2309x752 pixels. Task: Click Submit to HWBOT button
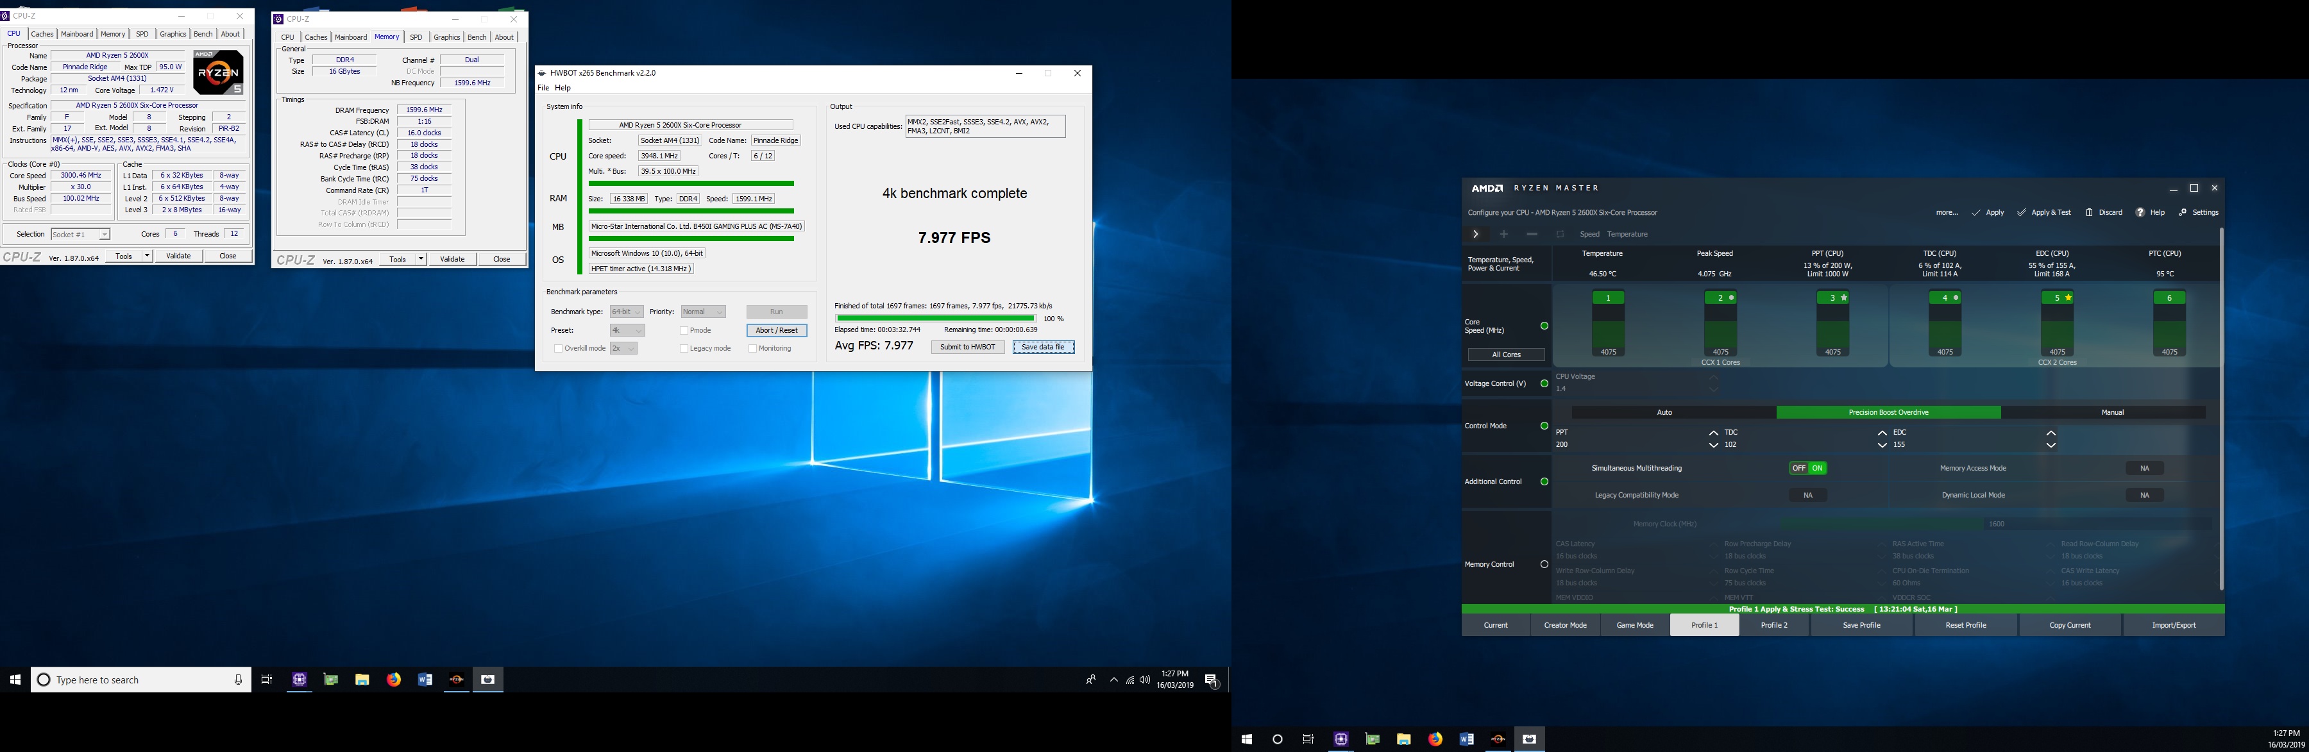[967, 347]
